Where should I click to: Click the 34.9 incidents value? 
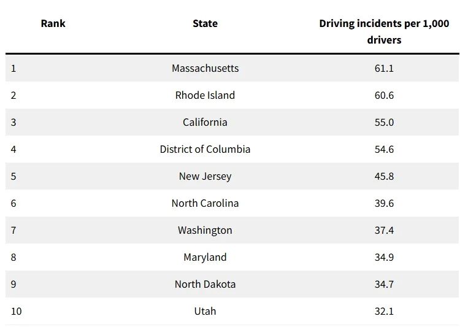coord(384,257)
